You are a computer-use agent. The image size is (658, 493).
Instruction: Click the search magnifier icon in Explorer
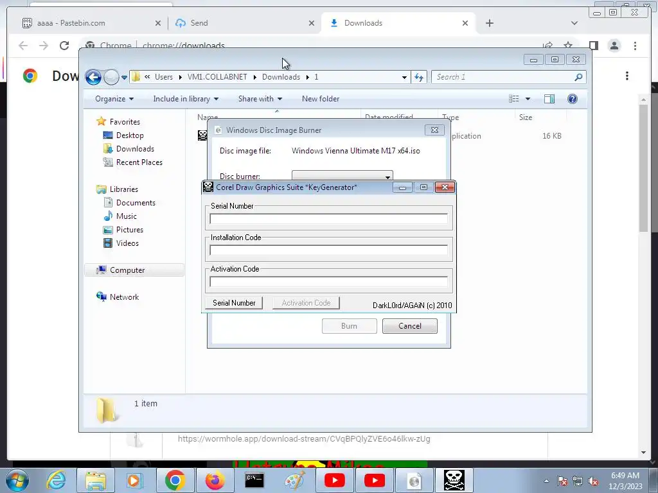tap(578, 77)
